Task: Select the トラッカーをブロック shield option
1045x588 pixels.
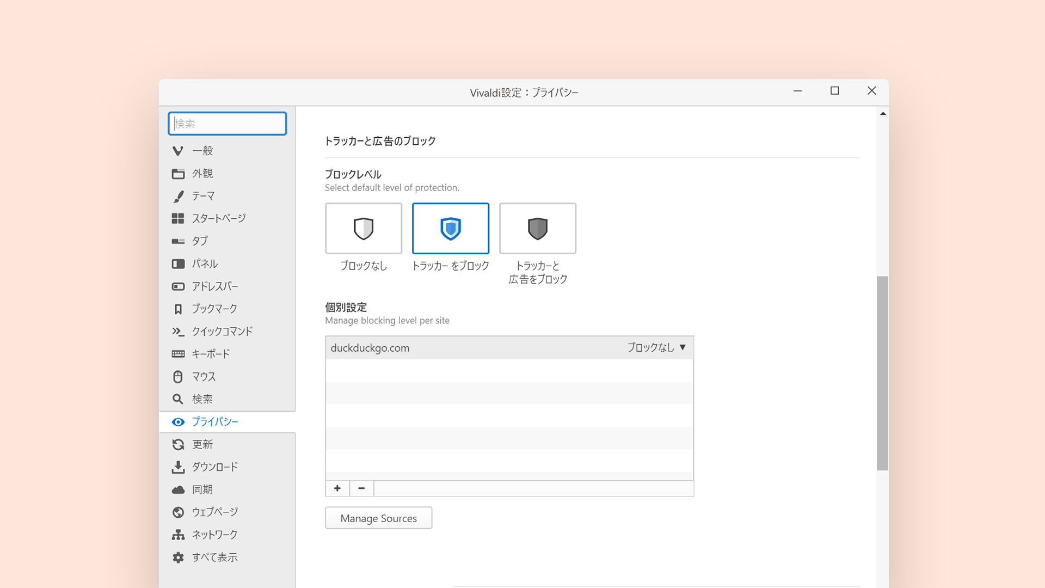Action: [451, 229]
